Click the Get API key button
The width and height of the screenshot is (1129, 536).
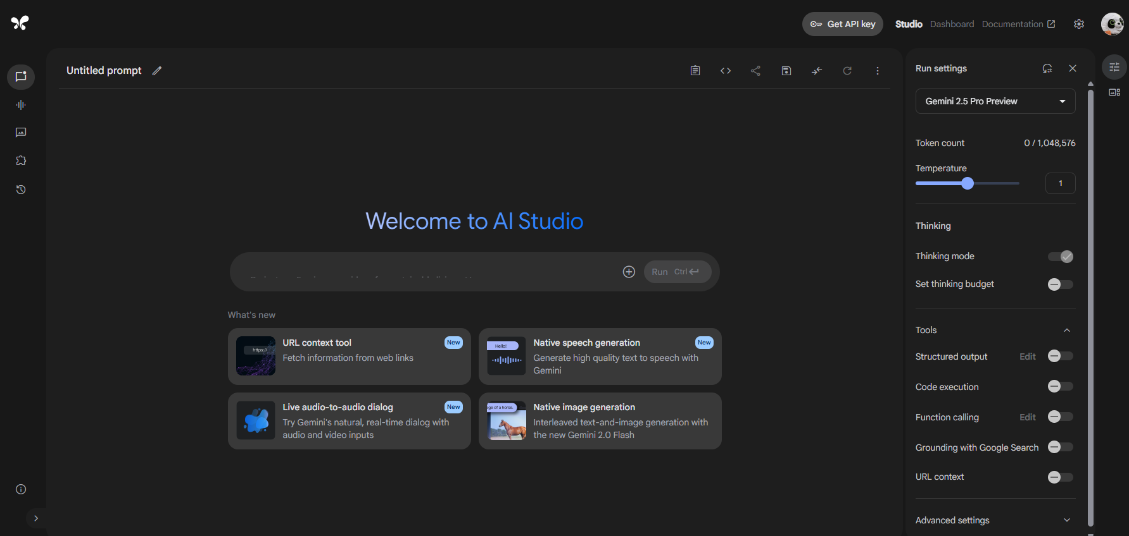coord(843,24)
